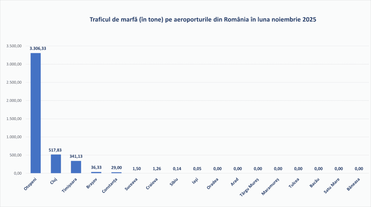Select the Otopeni axis label
The height and width of the screenshot is (207, 371).
pyautogui.click(x=31, y=183)
